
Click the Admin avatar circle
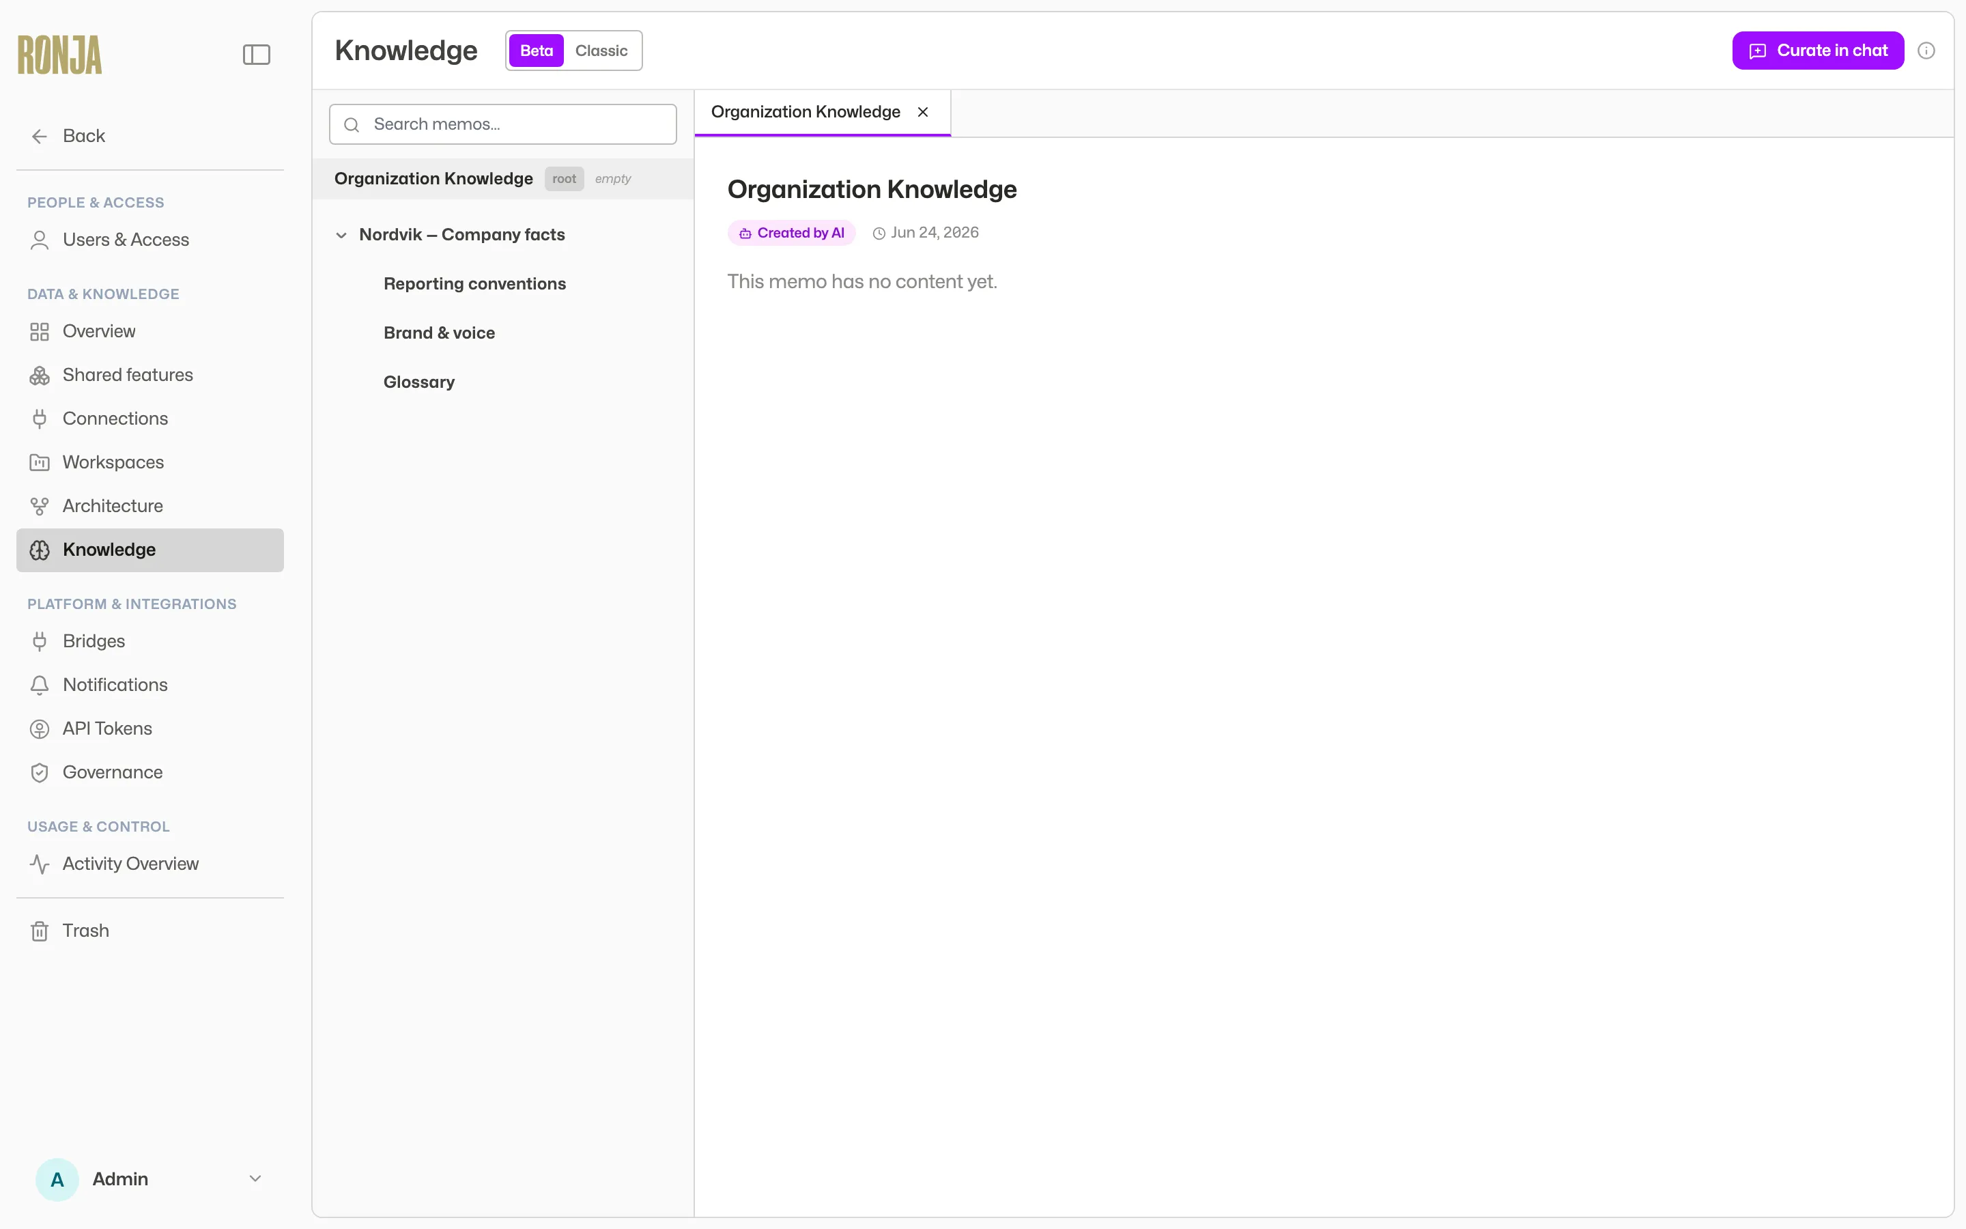click(x=57, y=1179)
